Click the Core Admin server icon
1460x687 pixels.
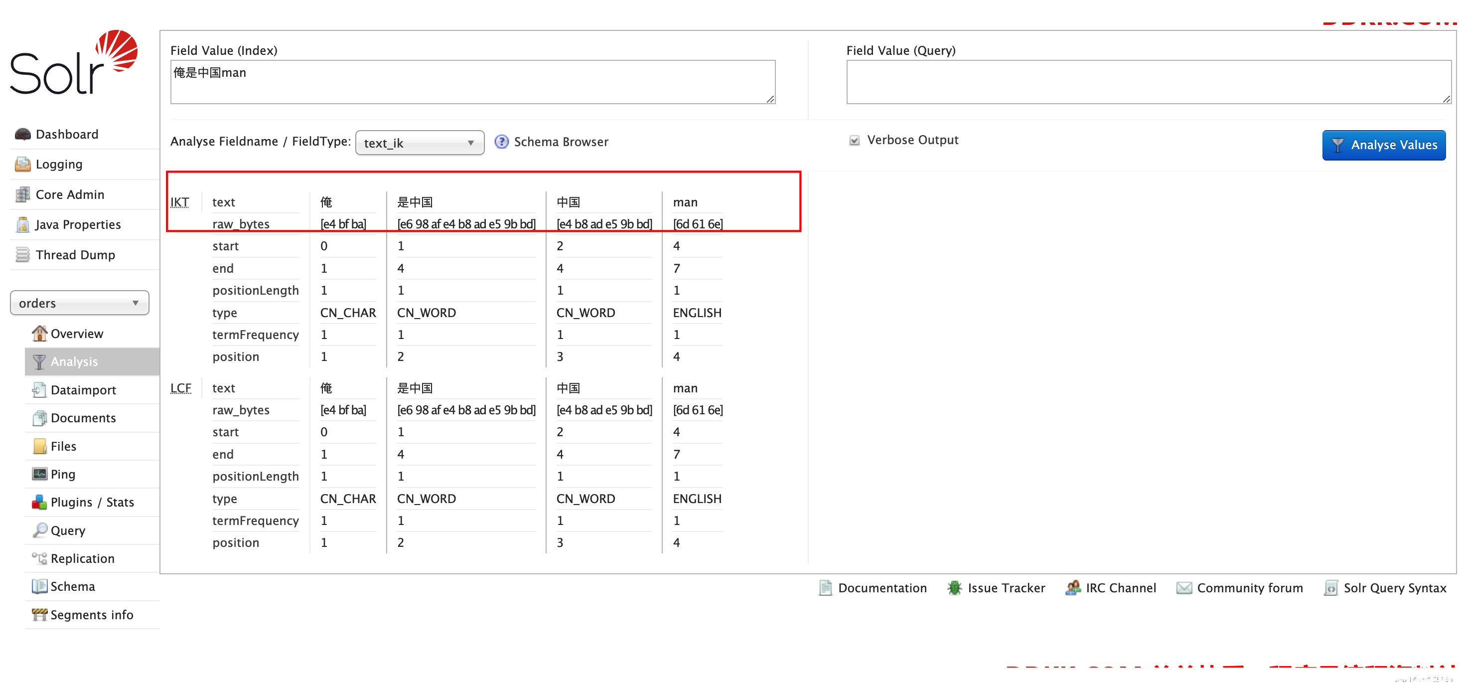(22, 194)
